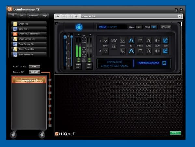
Task: Switch to the Help tab
Action: coord(45,16)
